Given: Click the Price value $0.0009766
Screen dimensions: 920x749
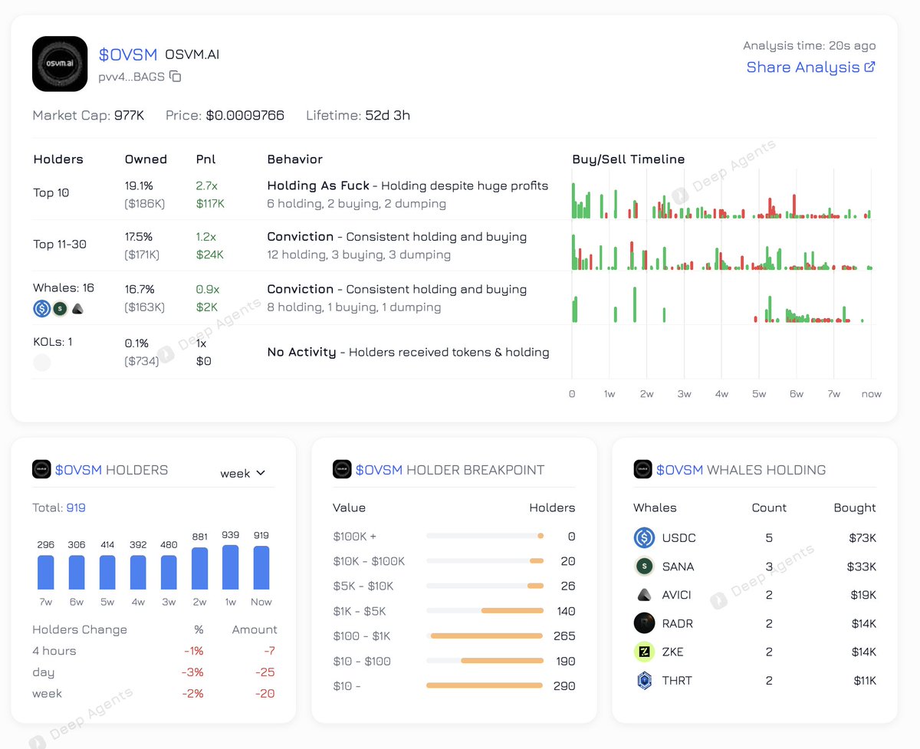Looking at the screenshot, I should point(245,116).
